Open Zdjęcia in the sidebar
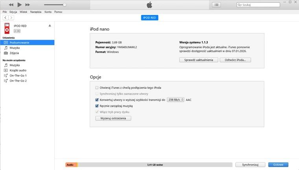Viewport: 299px width, 170px height. coord(27,53)
